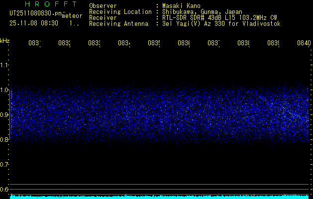Click the HROFFT title text
Image resolution: width=313 pixels, height=199 pixels.
click(43, 4)
